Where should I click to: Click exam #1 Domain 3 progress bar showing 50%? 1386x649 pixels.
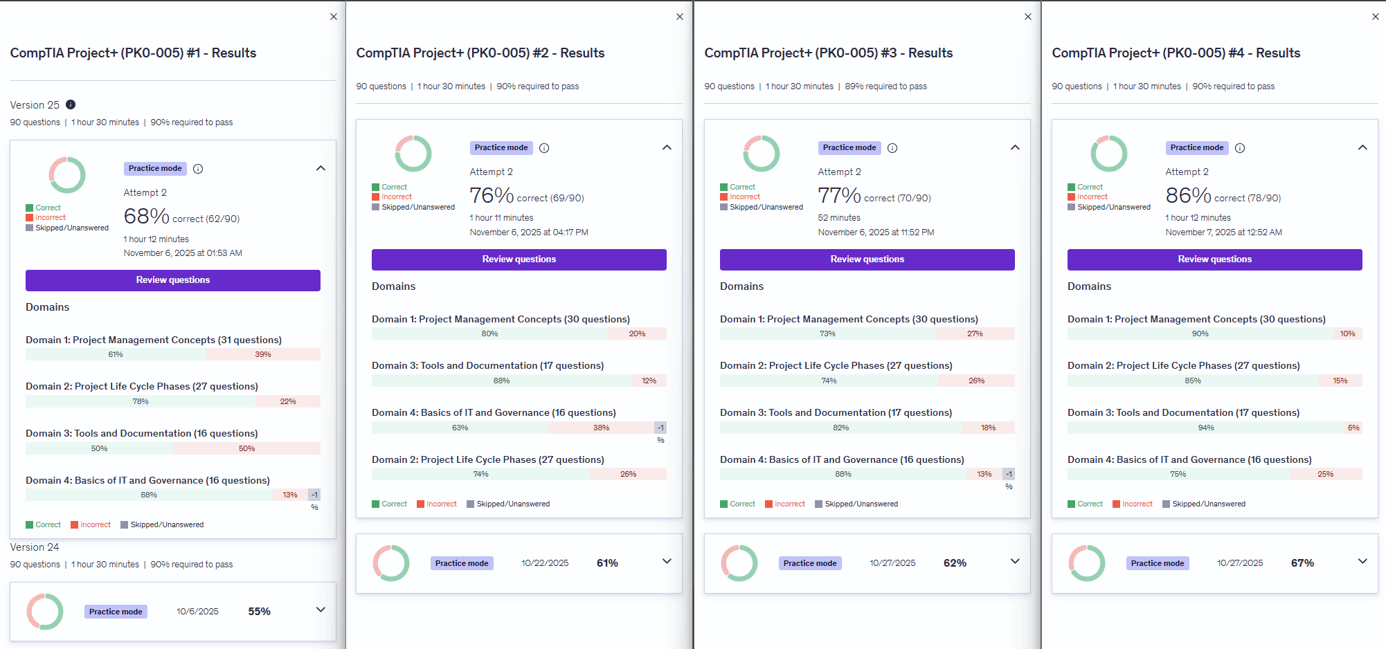pos(173,448)
